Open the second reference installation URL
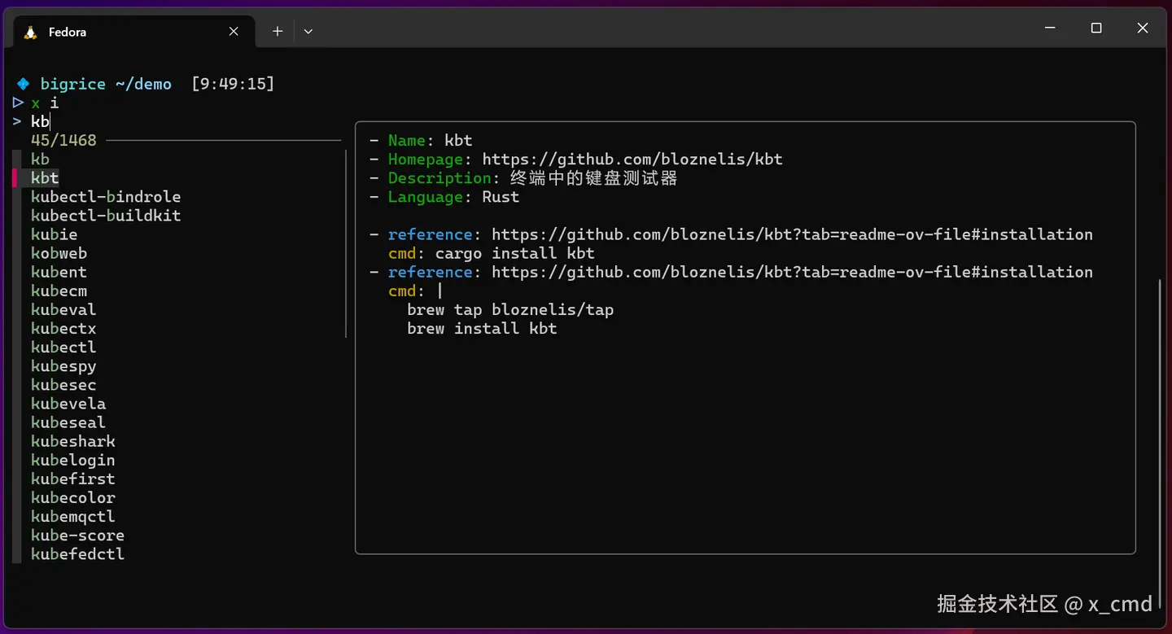Viewport: 1172px width, 634px height. tap(792, 272)
